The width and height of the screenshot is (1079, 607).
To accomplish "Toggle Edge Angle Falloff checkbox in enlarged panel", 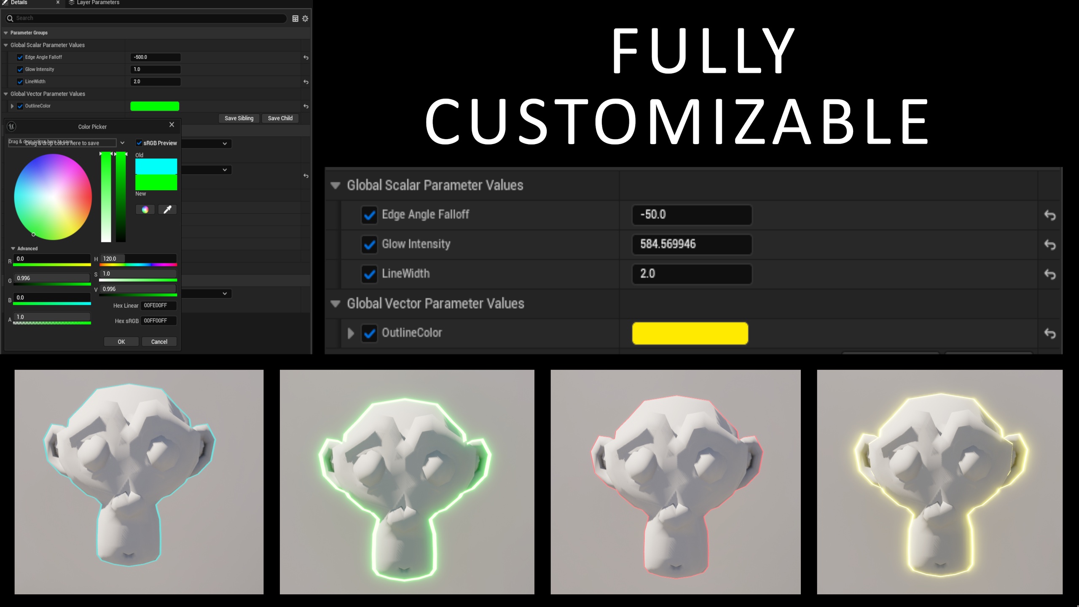I will point(369,215).
